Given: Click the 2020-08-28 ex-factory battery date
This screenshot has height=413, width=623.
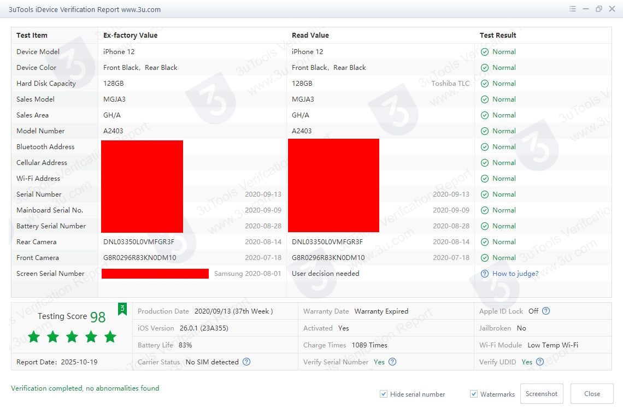Looking at the screenshot, I should pos(263,226).
